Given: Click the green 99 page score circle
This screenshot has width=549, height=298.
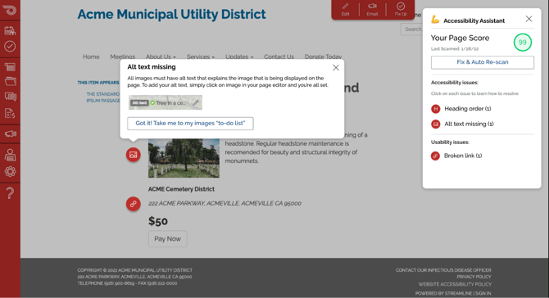Looking at the screenshot, I should [523, 43].
